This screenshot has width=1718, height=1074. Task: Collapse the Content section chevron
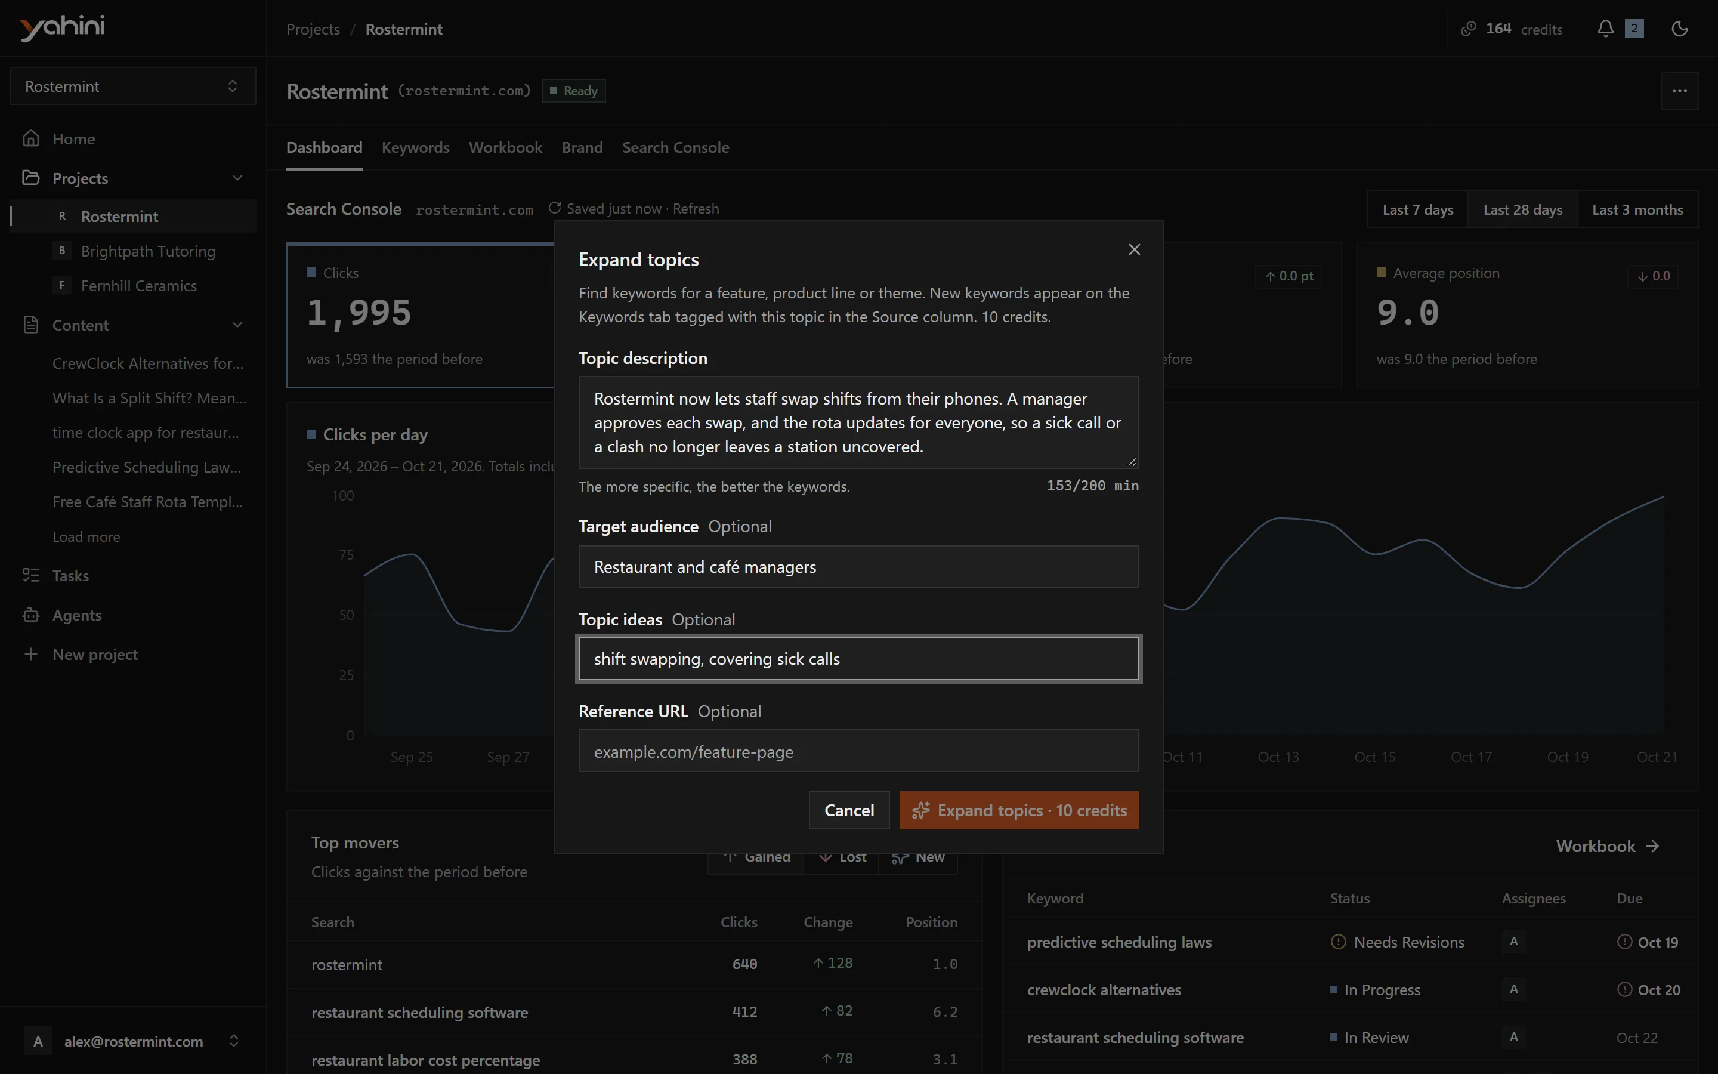pyautogui.click(x=237, y=325)
